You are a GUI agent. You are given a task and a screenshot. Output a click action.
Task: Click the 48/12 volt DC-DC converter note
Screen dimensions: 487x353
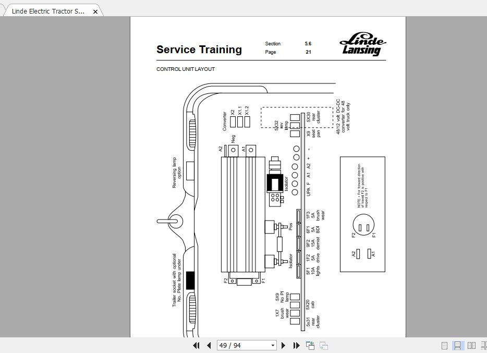click(x=343, y=117)
